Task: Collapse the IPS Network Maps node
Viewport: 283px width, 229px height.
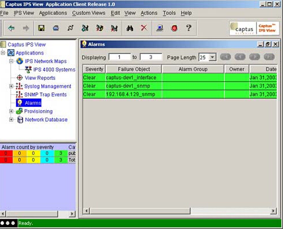Action: pyautogui.click(x=11, y=61)
